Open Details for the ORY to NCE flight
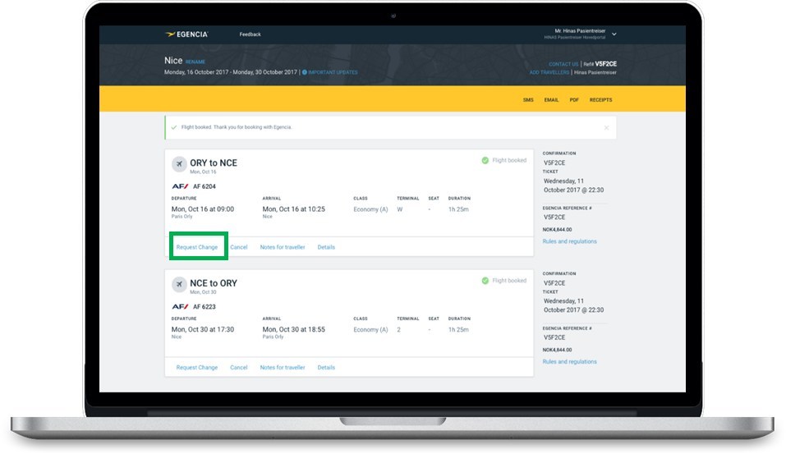 coord(326,247)
